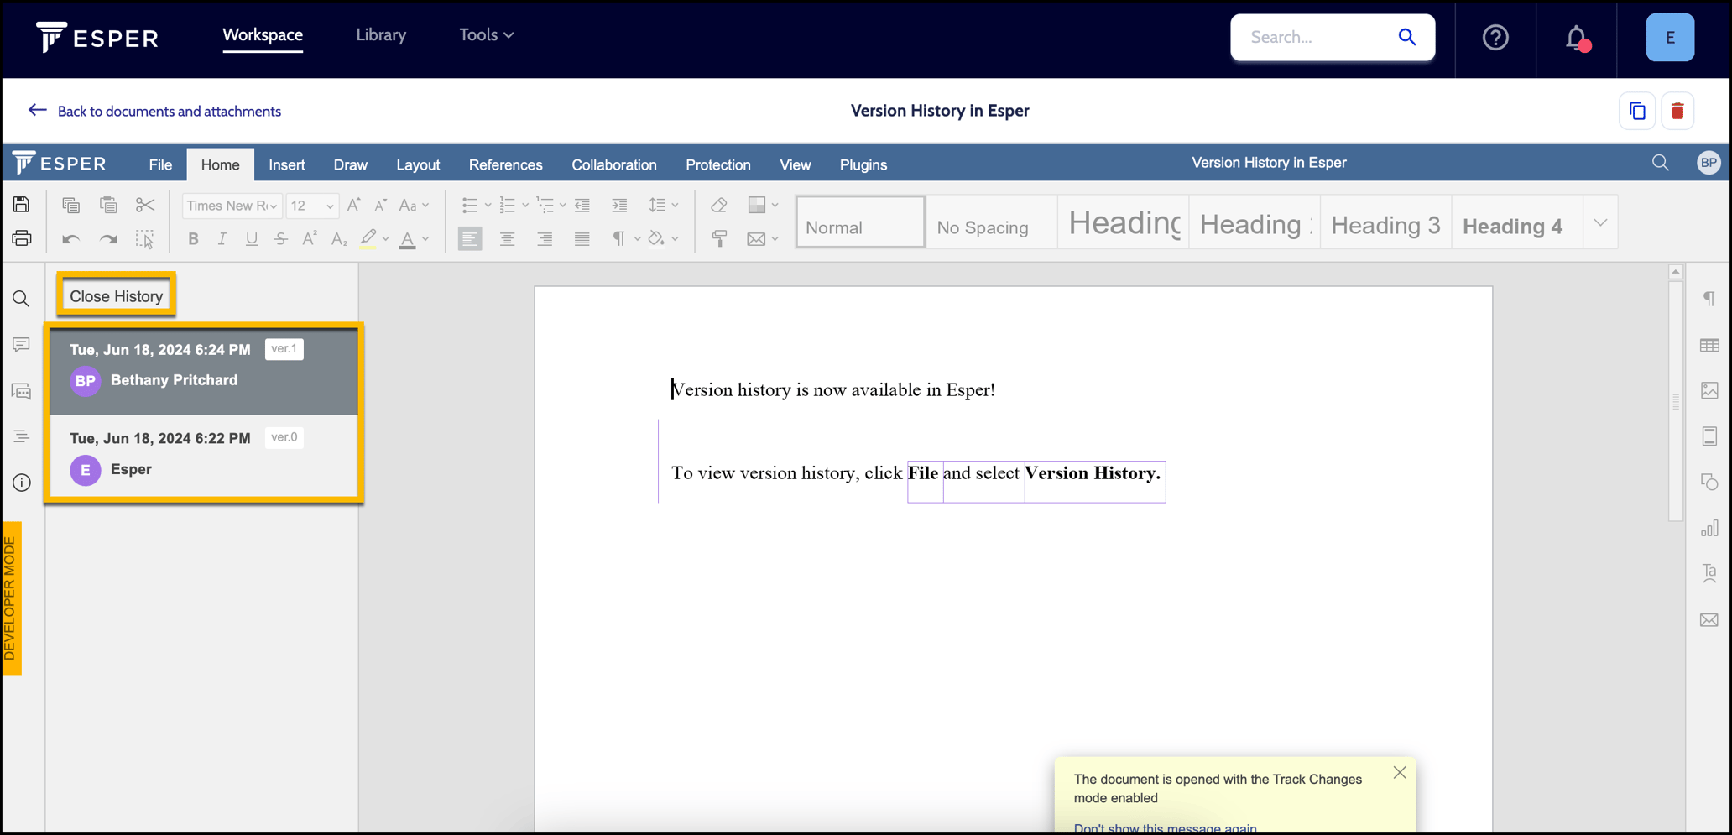Toggle Underline formatting

click(x=251, y=239)
